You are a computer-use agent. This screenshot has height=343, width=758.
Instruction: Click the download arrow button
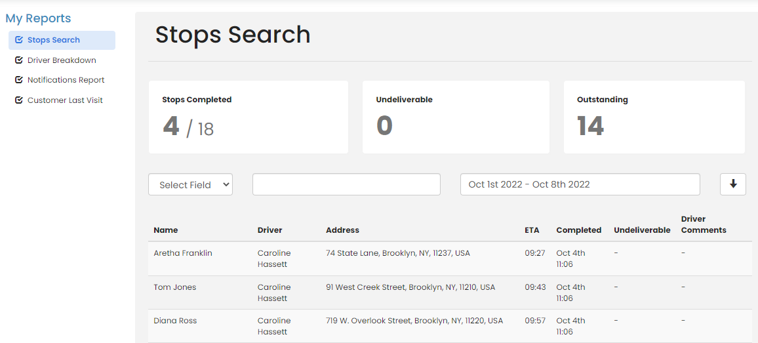(x=732, y=184)
